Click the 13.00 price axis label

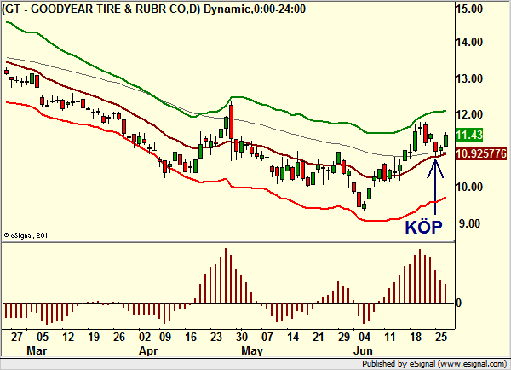[x=469, y=78]
